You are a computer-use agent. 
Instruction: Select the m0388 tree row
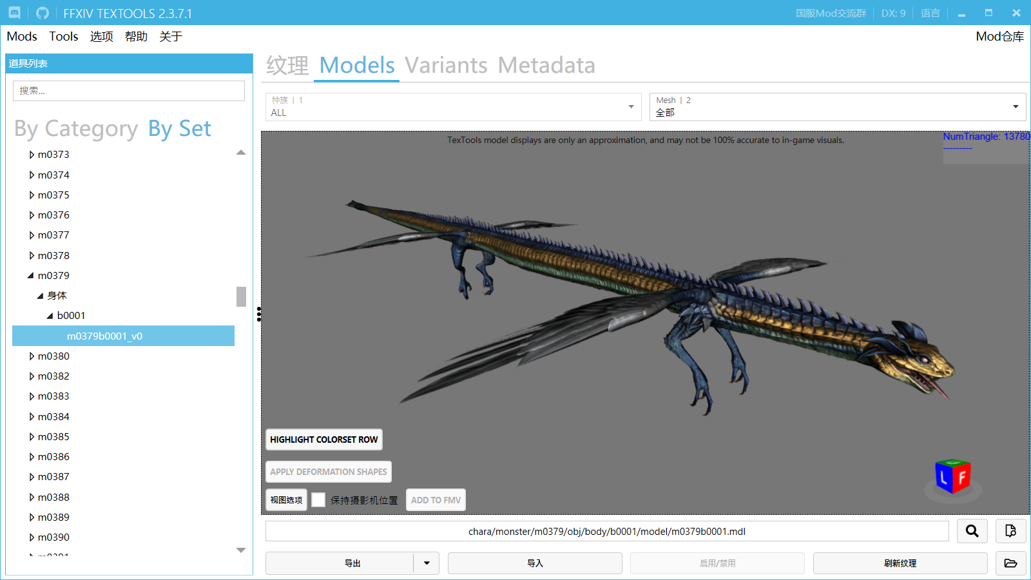(x=53, y=498)
